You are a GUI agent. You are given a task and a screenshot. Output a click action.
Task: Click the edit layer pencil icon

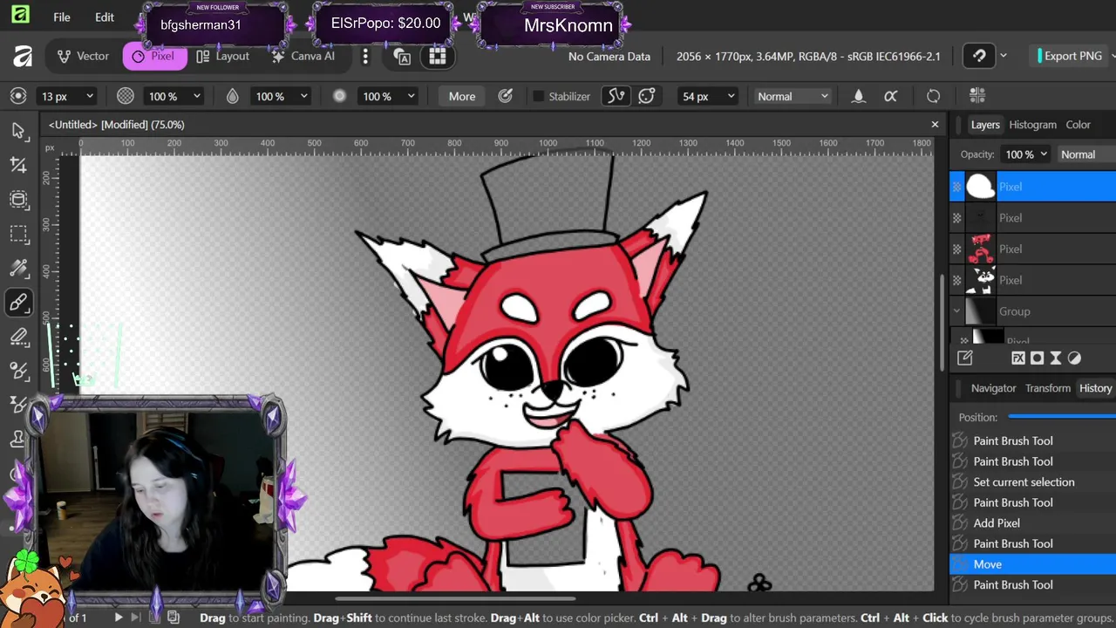tap(965, 358)
